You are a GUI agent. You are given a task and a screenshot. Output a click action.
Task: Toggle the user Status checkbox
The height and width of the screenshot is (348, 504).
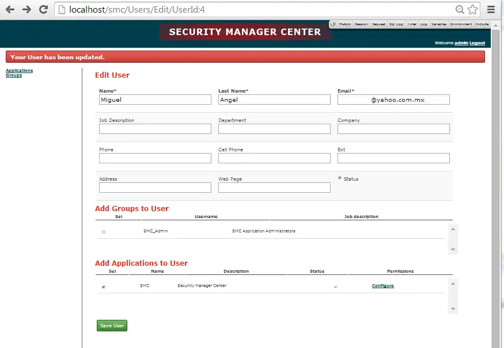point(340,178)
